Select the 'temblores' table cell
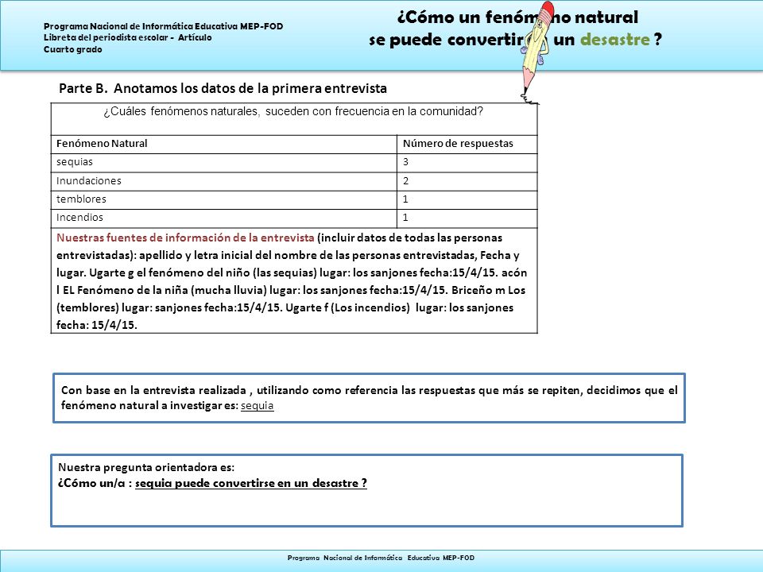The height and width of the screenshot is (572, 763). pos(224,200)
